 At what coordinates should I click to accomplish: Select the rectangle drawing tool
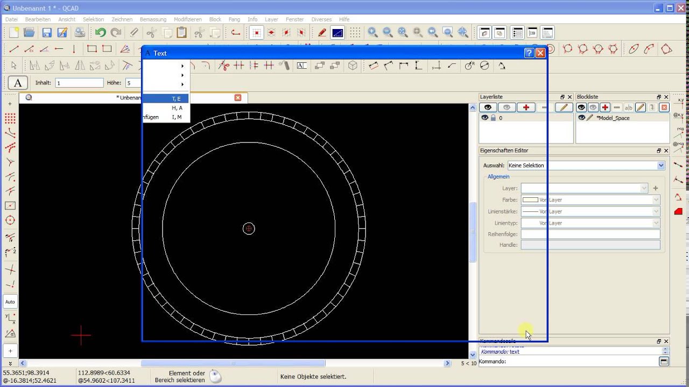tap(92, 49)
